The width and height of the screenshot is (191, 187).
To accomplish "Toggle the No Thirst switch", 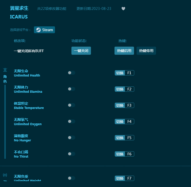I will point(71,154).
